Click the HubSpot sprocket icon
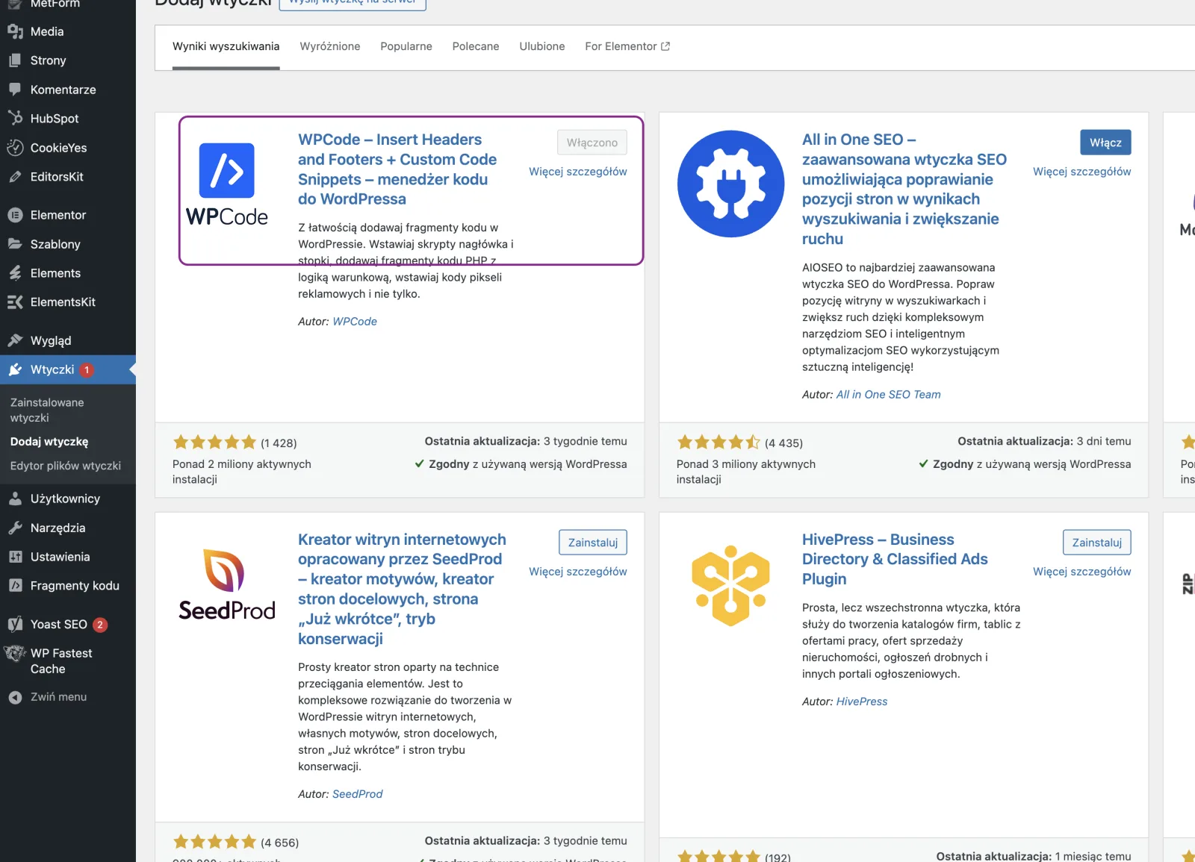The height and width of the screenshot is (862, 1195). [x=15, y=118]
